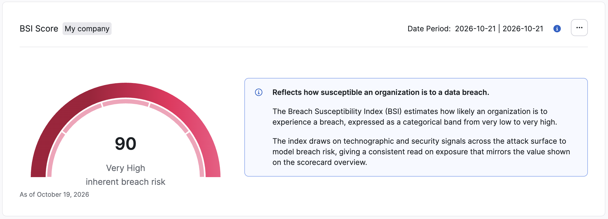Click the BSI Score title
Image resolution: width=608 pixels, height=219 pixels.
coord(39,29)
